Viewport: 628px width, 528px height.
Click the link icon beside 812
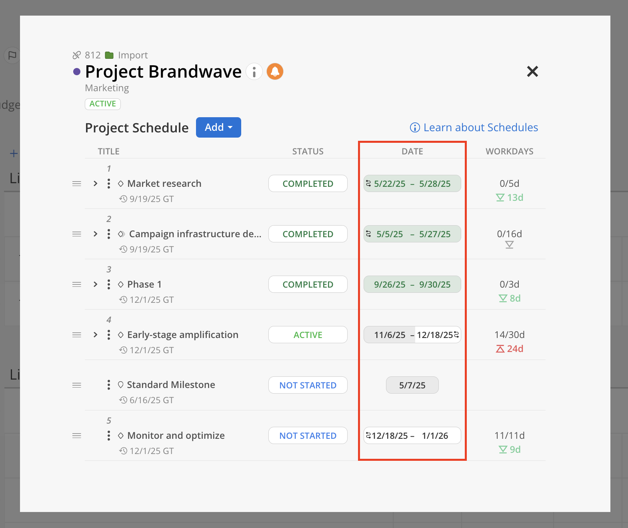[76, 55]
